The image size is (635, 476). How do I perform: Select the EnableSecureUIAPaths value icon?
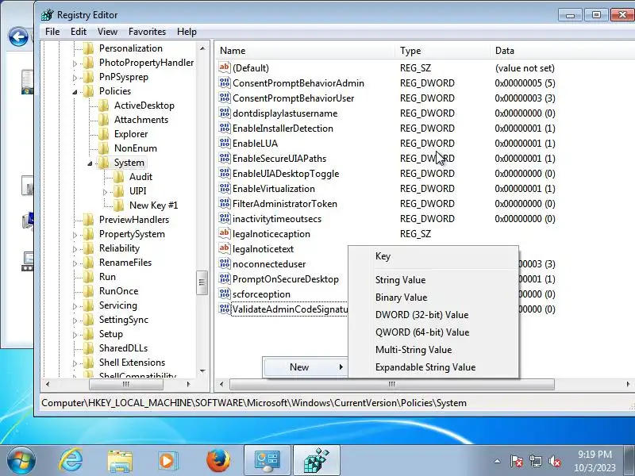point(225,158)
